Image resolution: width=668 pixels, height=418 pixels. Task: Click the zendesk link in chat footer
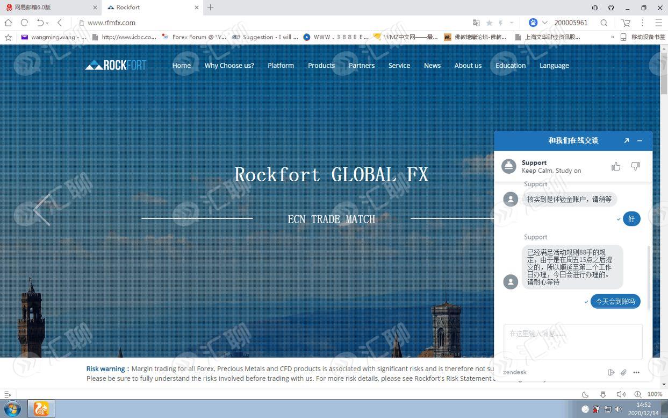515,372
